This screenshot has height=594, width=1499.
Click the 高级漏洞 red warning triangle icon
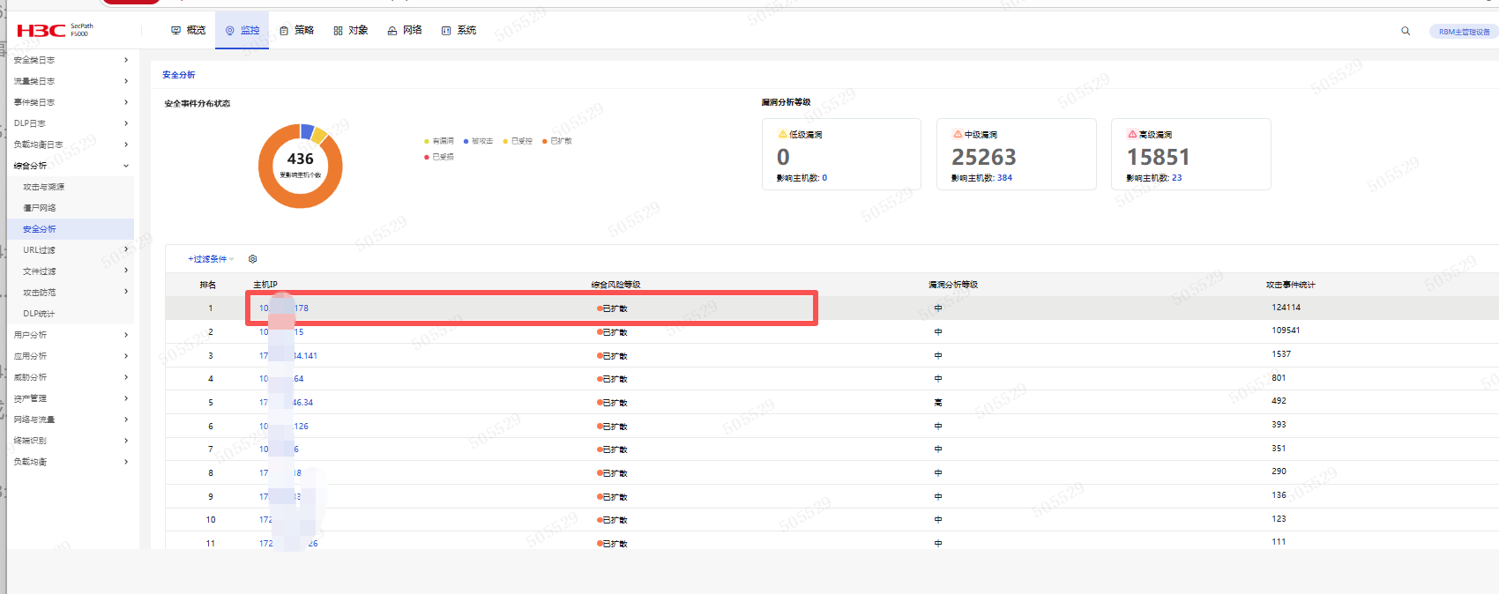pyautogui.click(x=1132, y=135)
